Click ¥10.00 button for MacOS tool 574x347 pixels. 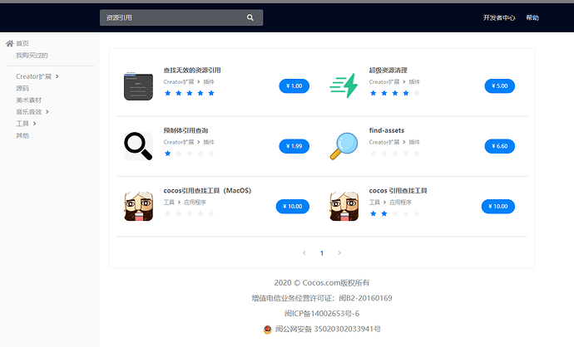click(x=293, y=207)
